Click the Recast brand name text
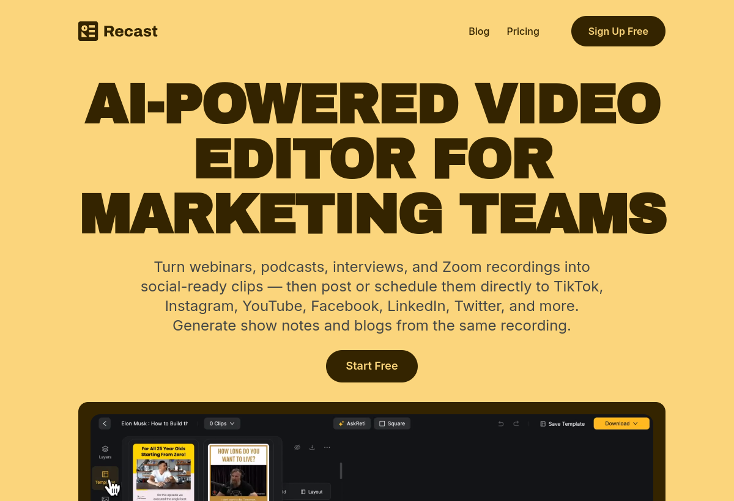734x501 pixels. tap(130, 31)
